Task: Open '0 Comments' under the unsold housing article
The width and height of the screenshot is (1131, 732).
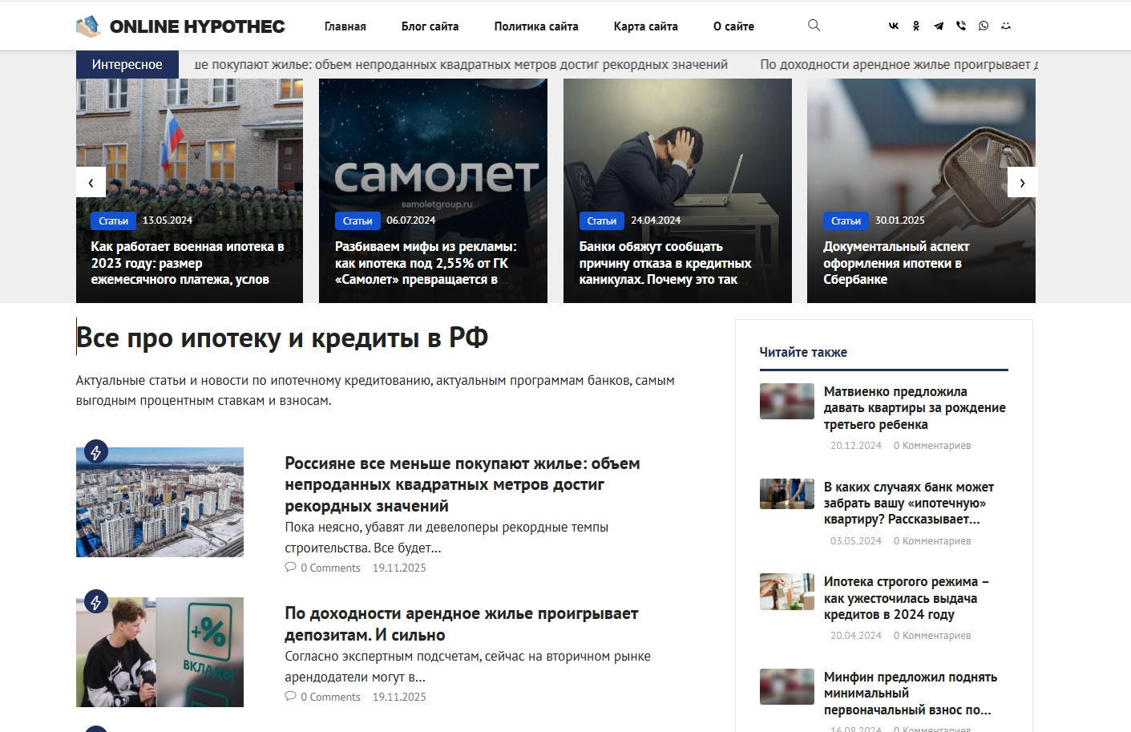Action: tap(330, 568)
